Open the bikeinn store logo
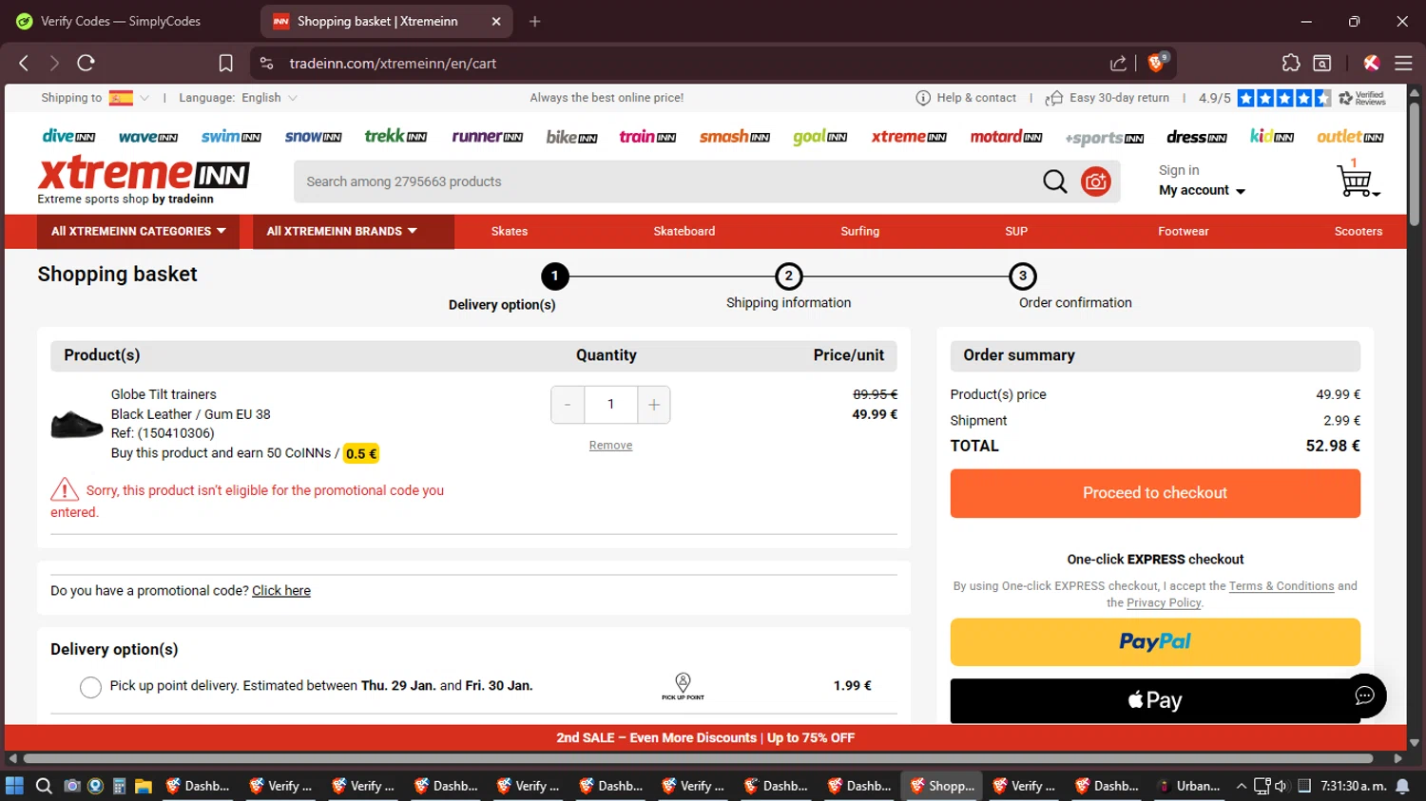The image size is (1426, 801). click(x=571, y=138)
